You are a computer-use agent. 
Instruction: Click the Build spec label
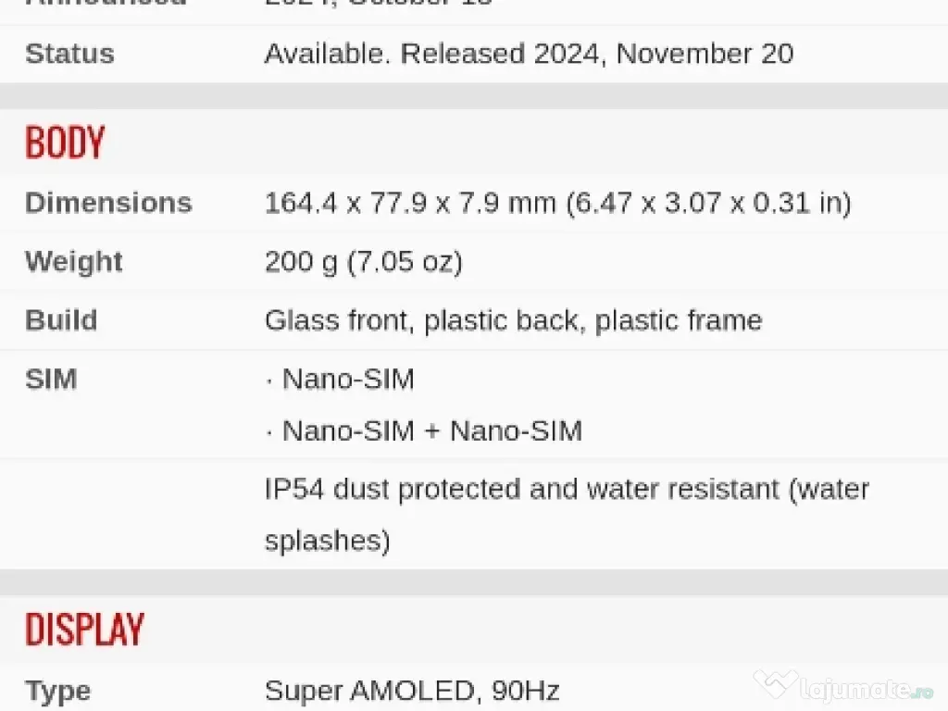point(61,320)
